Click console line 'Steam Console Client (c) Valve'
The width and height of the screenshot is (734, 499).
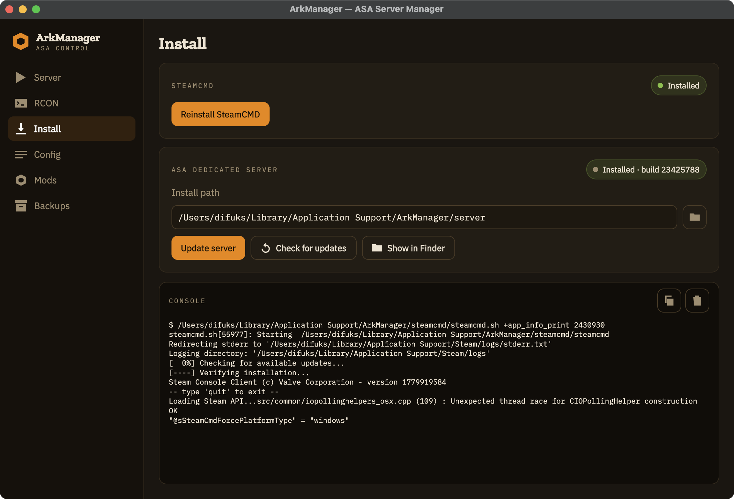click(307, 382)
